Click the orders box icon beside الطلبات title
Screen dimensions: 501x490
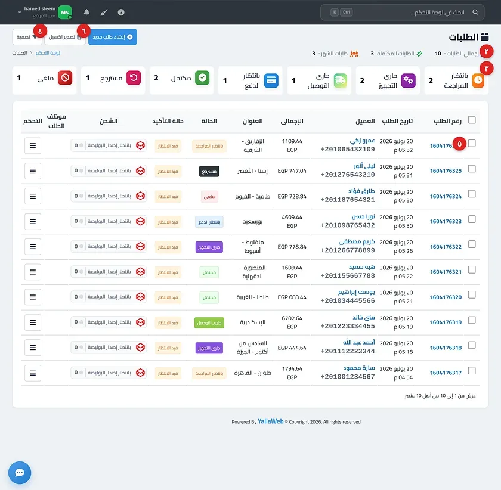tap(485, 37)
